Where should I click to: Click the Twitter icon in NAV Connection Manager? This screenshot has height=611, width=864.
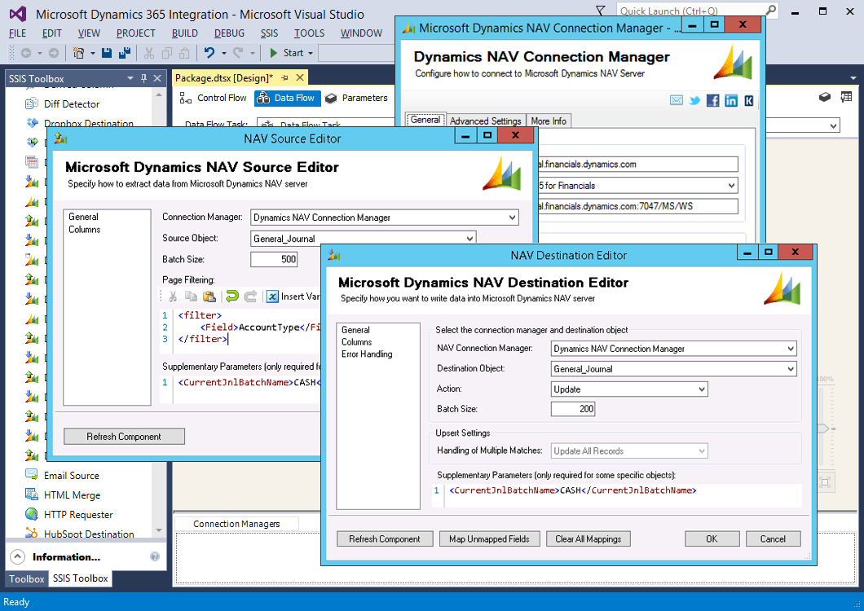click(694, 100)
